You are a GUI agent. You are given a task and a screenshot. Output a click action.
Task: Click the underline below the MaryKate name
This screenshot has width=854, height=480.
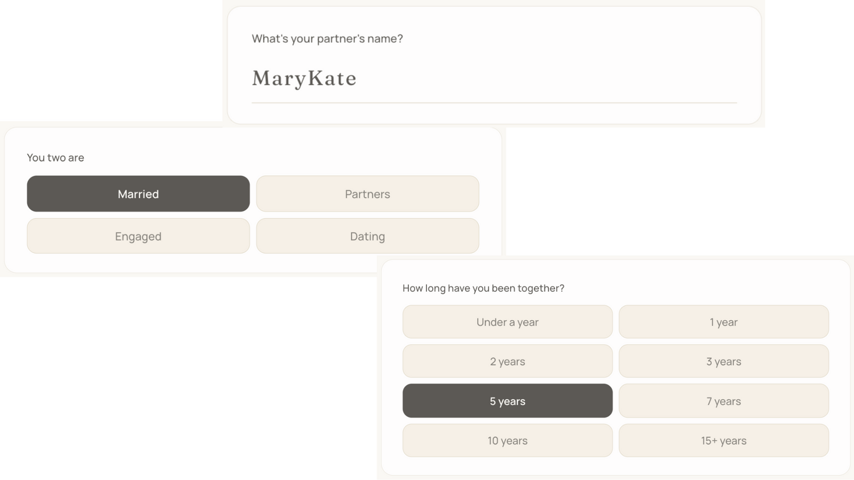pyautogui.click(x=494, y=103)
